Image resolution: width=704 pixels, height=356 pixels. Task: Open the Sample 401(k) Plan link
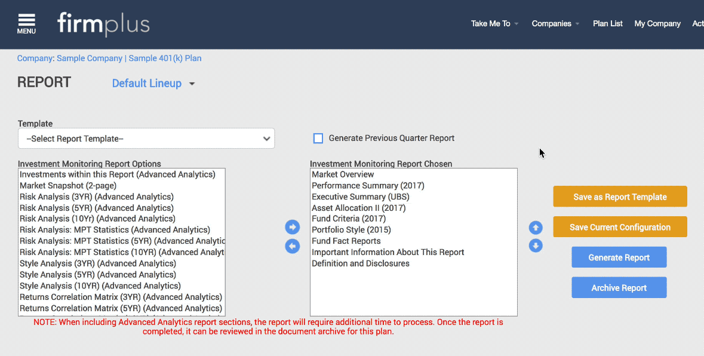[x=165, y=59]
